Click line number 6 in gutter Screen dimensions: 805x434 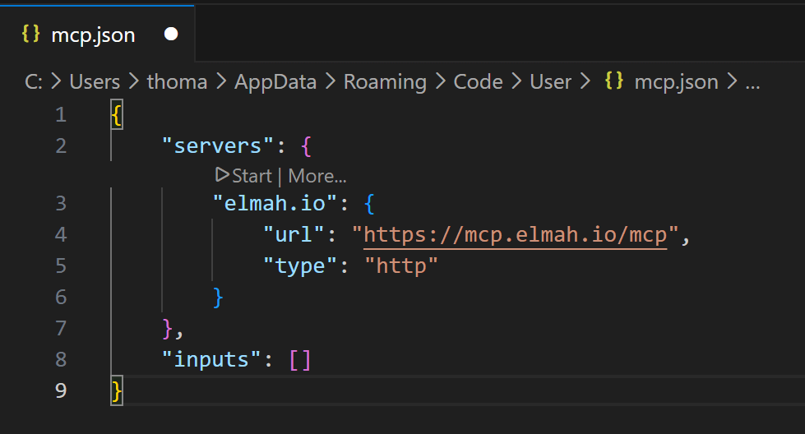coord(61,297)
